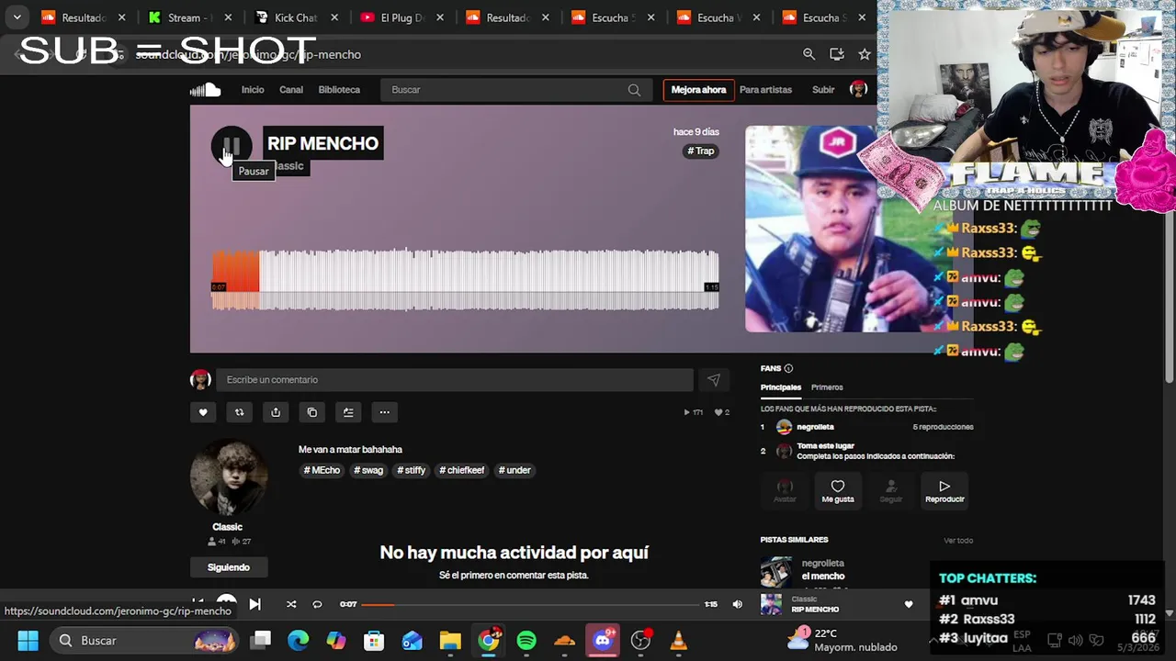
Task: Open the Subir upload page
Action: (823, 90)
